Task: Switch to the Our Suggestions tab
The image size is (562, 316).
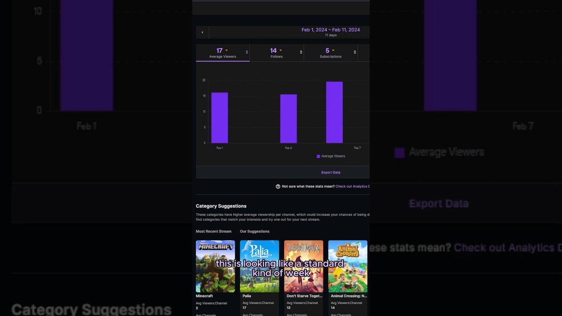Action: 255,231
